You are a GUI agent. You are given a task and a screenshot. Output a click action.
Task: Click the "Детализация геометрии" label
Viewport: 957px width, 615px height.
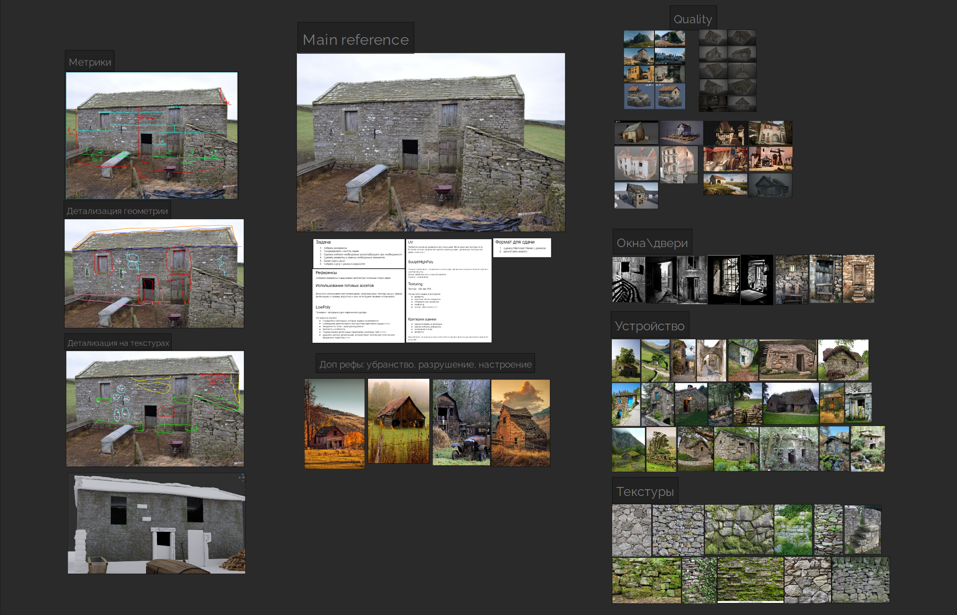click(117, 211)
